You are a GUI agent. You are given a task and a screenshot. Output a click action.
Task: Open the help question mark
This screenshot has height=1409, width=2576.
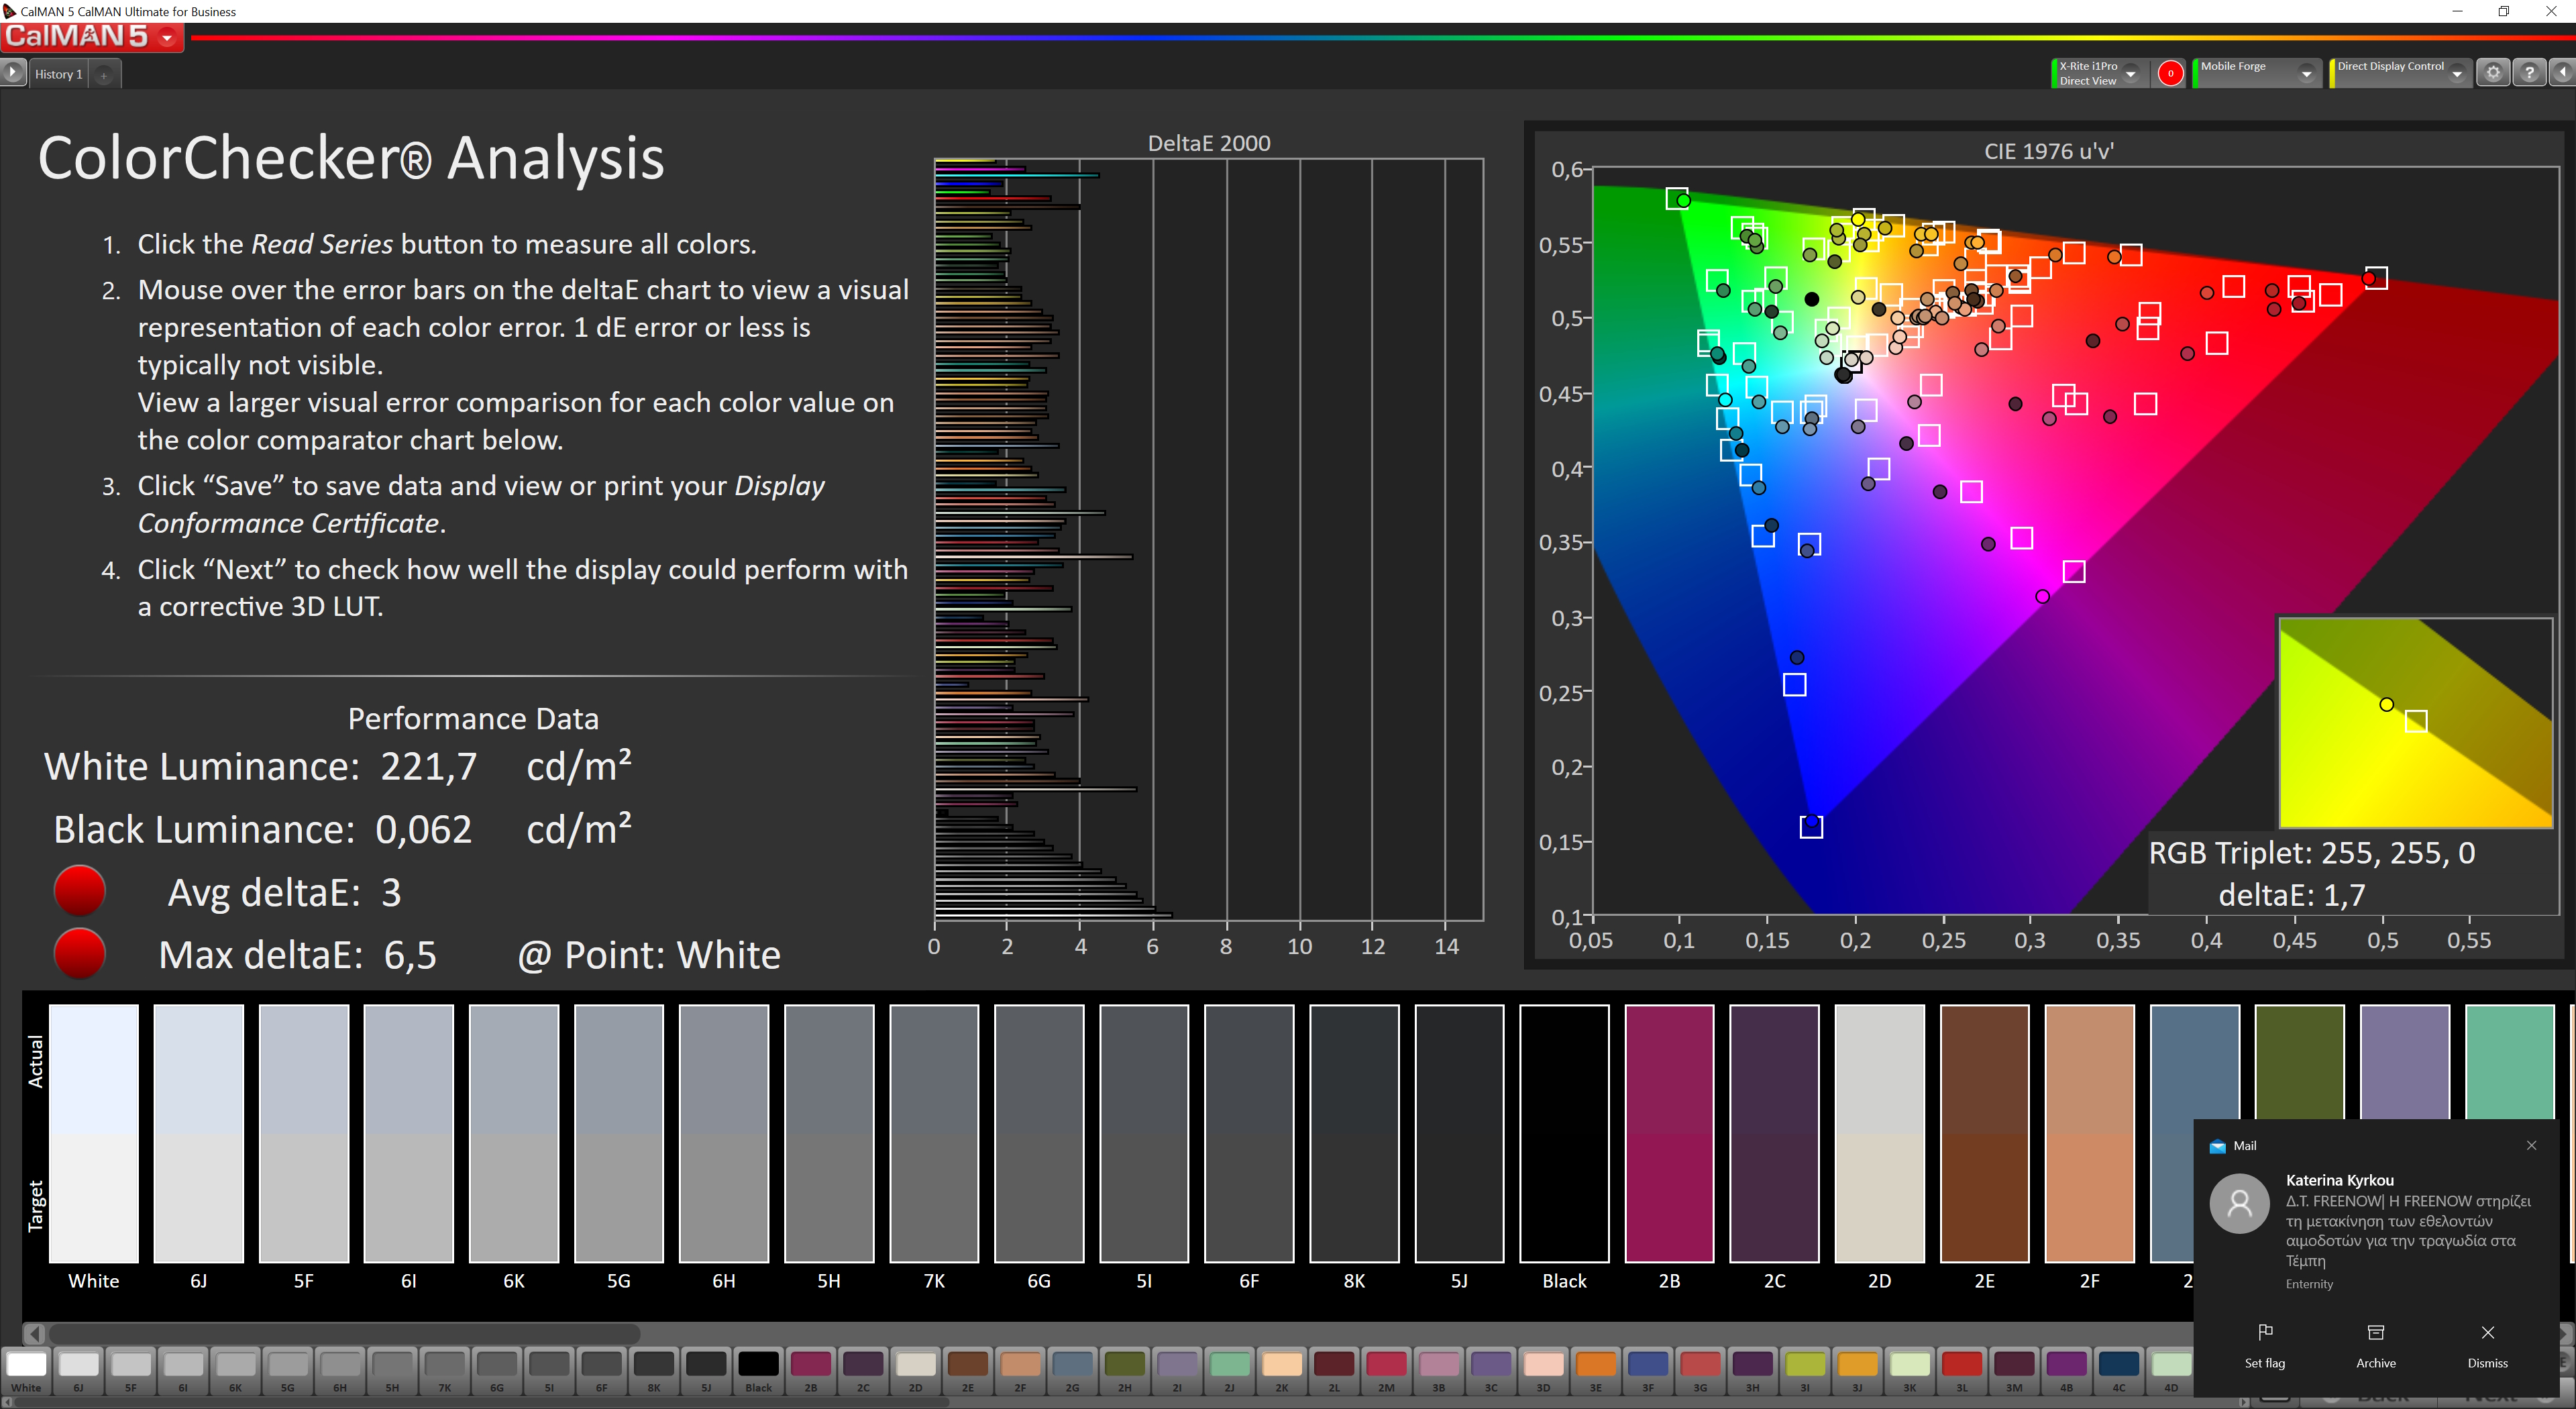2529,73
